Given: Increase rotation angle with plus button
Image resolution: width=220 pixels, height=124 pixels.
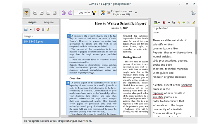Looking at the screenshot, I should (89, 13).
